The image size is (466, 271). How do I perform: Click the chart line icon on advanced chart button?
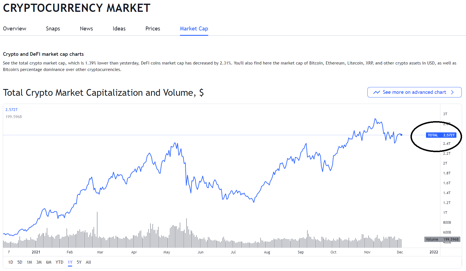point(377,92)
